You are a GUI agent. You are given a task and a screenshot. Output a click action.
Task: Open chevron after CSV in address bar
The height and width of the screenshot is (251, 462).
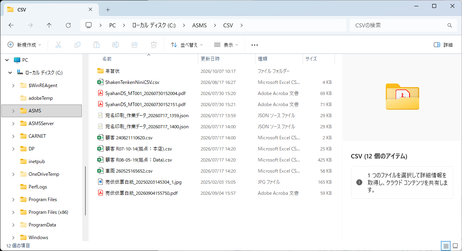(242, 25)
